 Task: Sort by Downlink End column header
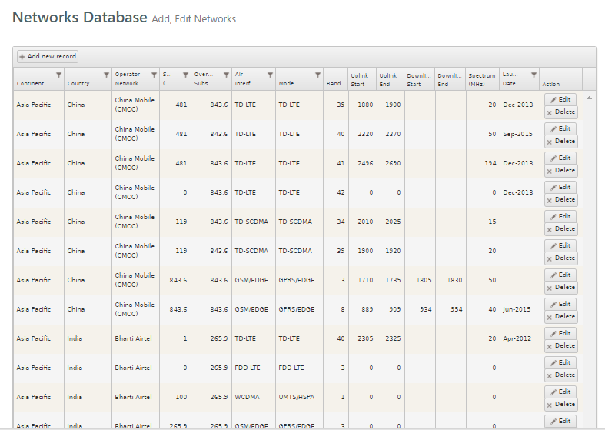450,80
